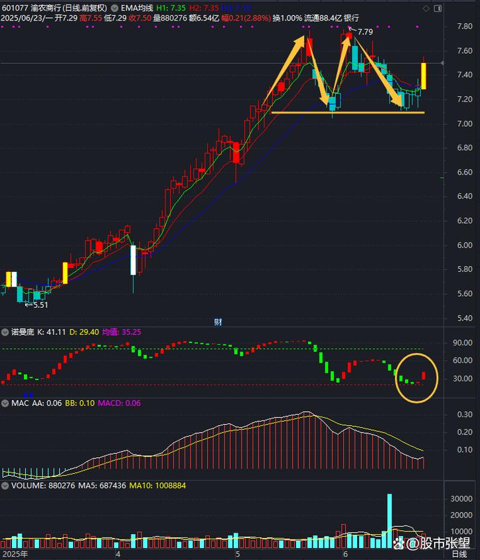Click the latest yellow candlestick

click(424, 76)
